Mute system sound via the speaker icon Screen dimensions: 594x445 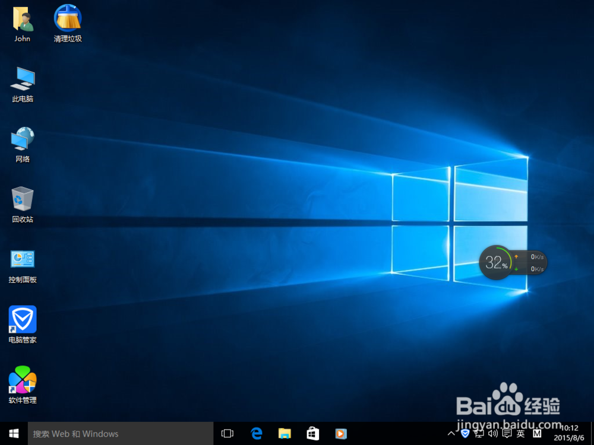click(493, 434)
